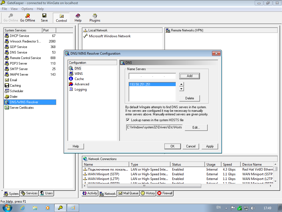
Task: Click the Go Offline toolbar icon
Action: click(x=28, y=18)
